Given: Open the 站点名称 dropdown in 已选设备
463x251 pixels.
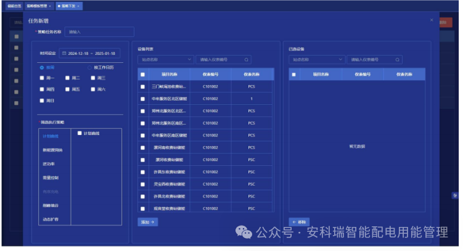Looking at the screenshot, I should (317, 60).
